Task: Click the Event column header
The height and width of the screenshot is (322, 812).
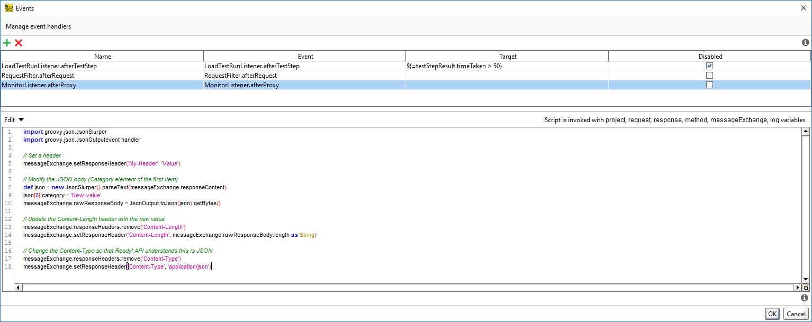Action: coord(305,57)
